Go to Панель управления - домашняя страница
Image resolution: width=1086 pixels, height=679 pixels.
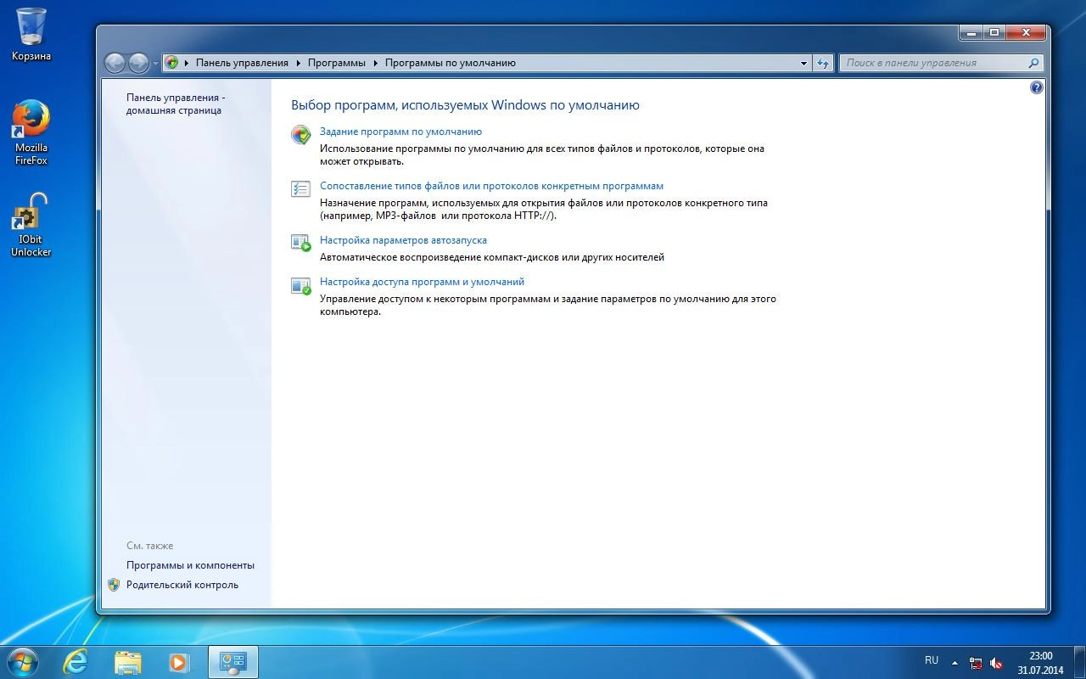tap(176, 104)
